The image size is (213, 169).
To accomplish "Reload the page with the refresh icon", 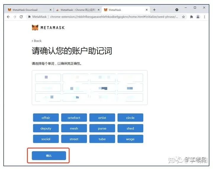I will click(21, 17).
